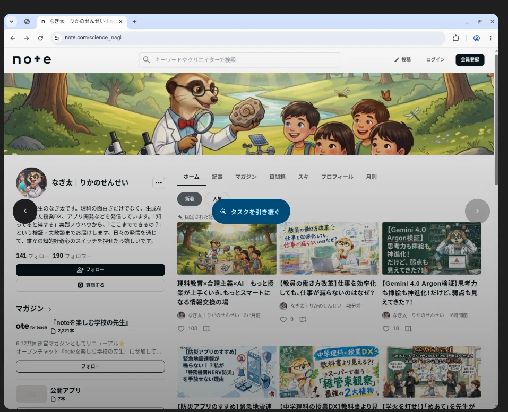This screenshot has height=412, width=508.
Task: Click the 会員登録 button
Action: [x=470, y=59]
